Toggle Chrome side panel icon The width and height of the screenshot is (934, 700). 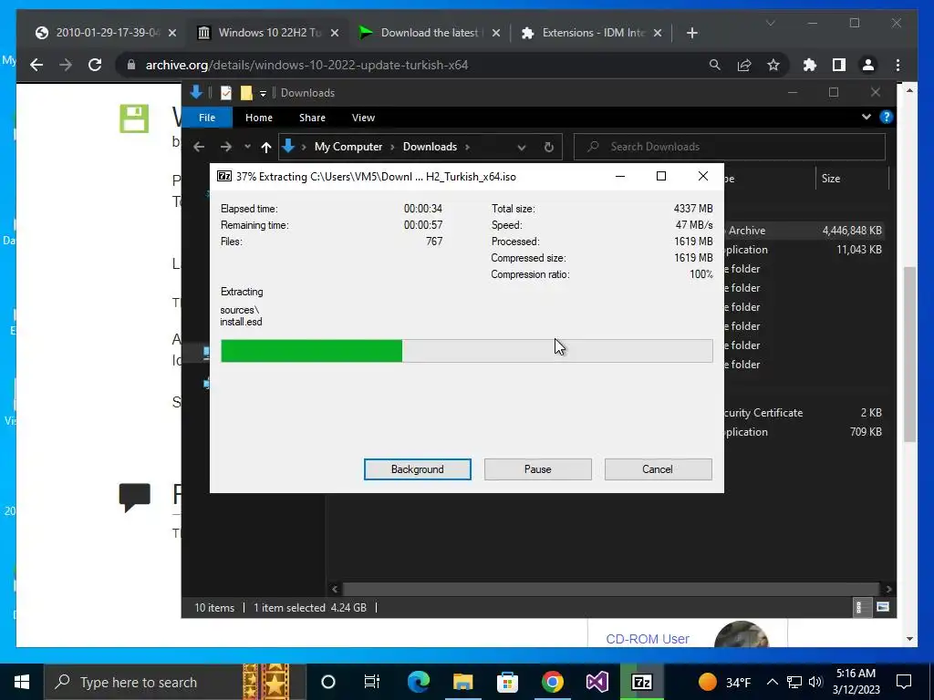tap(839, 65)
